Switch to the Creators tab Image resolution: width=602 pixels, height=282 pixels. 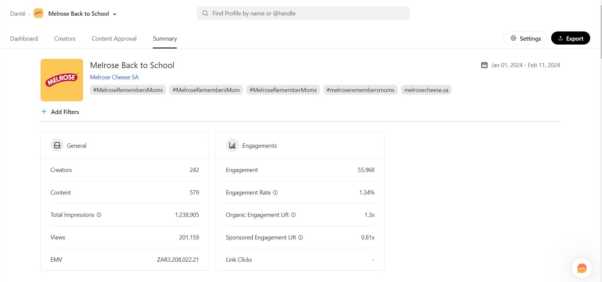65,39
